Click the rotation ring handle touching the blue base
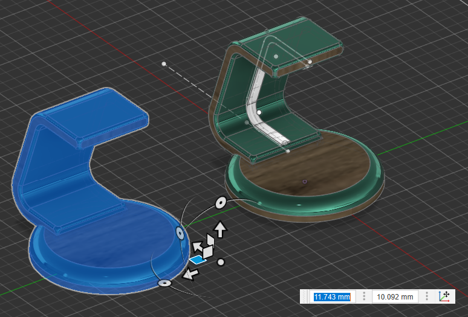 [x=180, y=232]
